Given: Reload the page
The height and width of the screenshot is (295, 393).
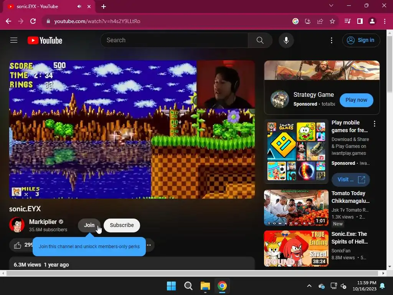Looking at the screenshot, I should (33, 22).
